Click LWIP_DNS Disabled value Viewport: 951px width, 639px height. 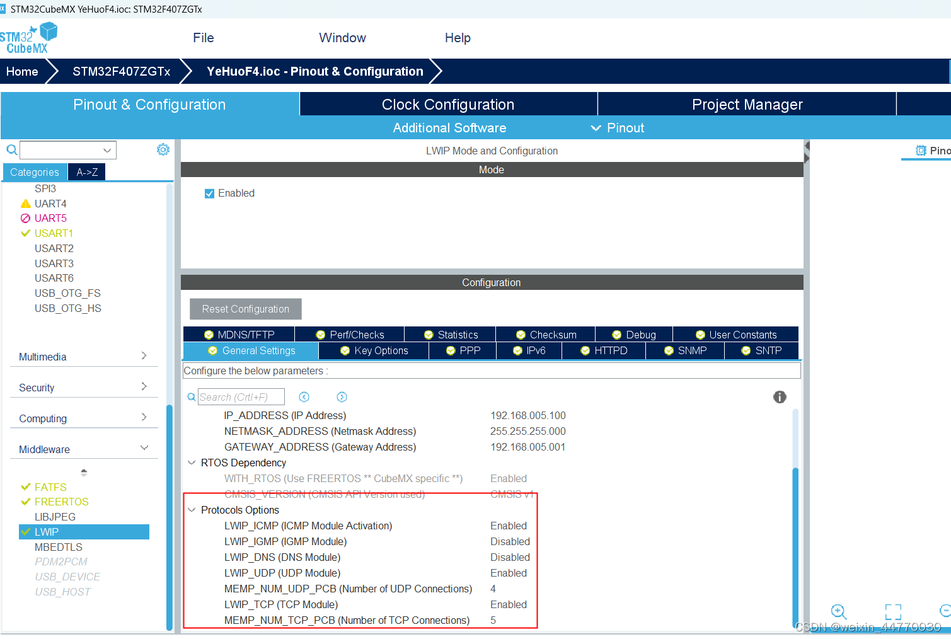(510, 557)
